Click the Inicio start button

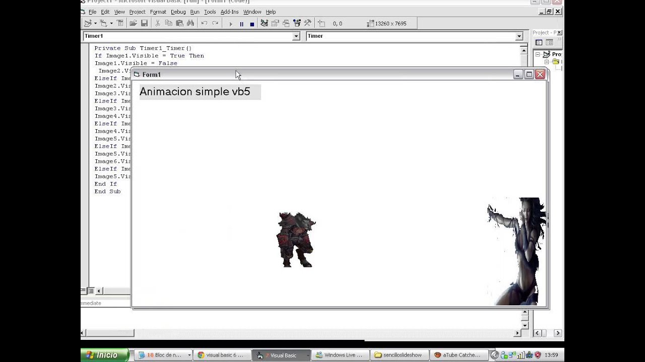tap(105, 355)
